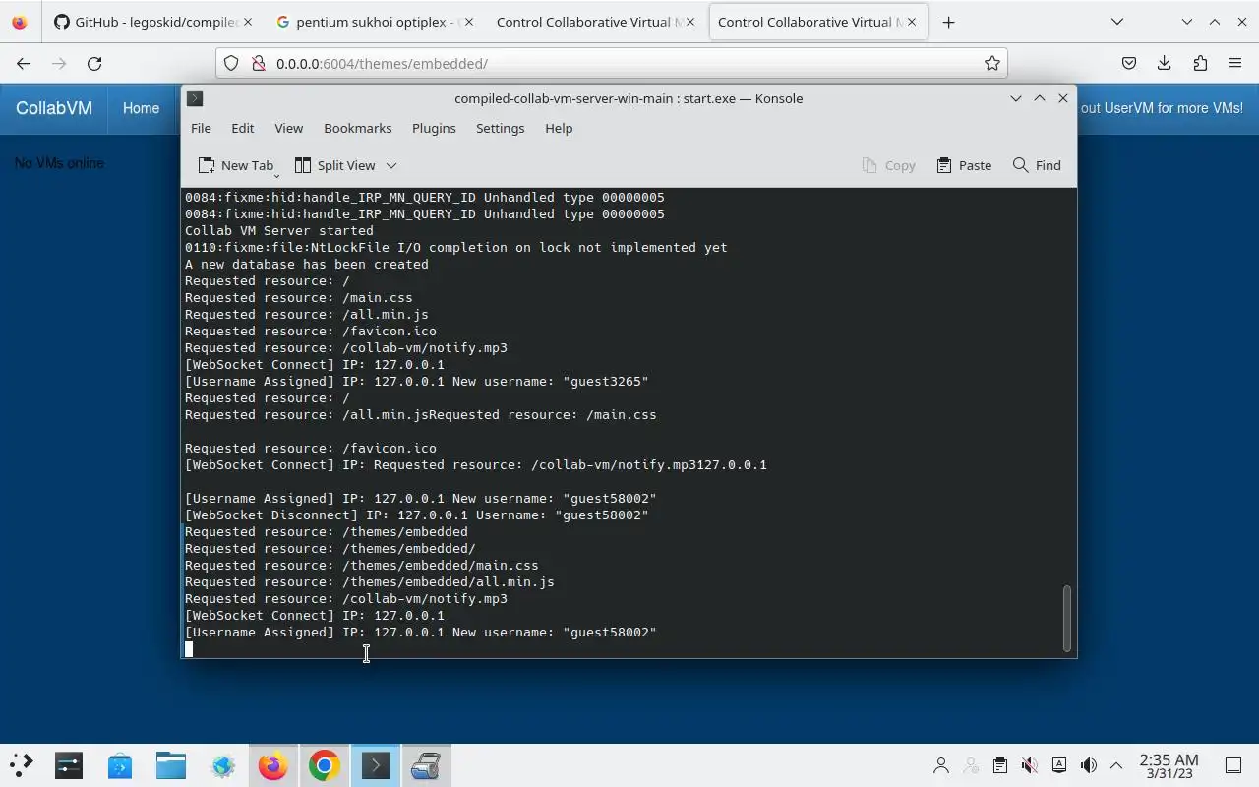Click the show desktop button
1259x787 pixels.
pos(1232,765)
